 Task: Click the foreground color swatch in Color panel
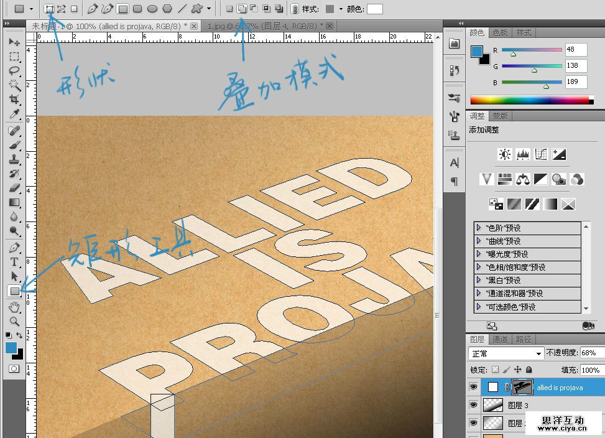pos(478,52)
